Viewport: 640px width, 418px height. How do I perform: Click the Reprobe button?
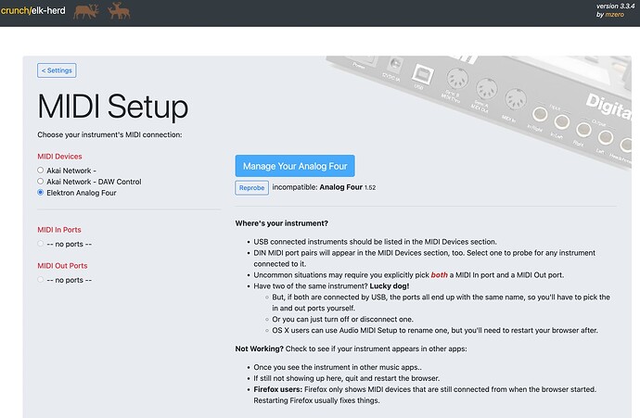(x=251, y=187)
